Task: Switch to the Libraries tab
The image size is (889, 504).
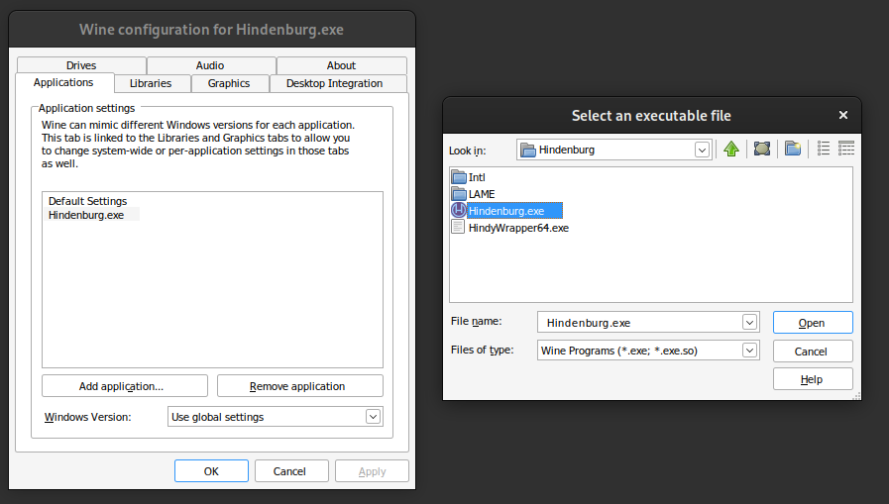Action: tap(151, 83)
